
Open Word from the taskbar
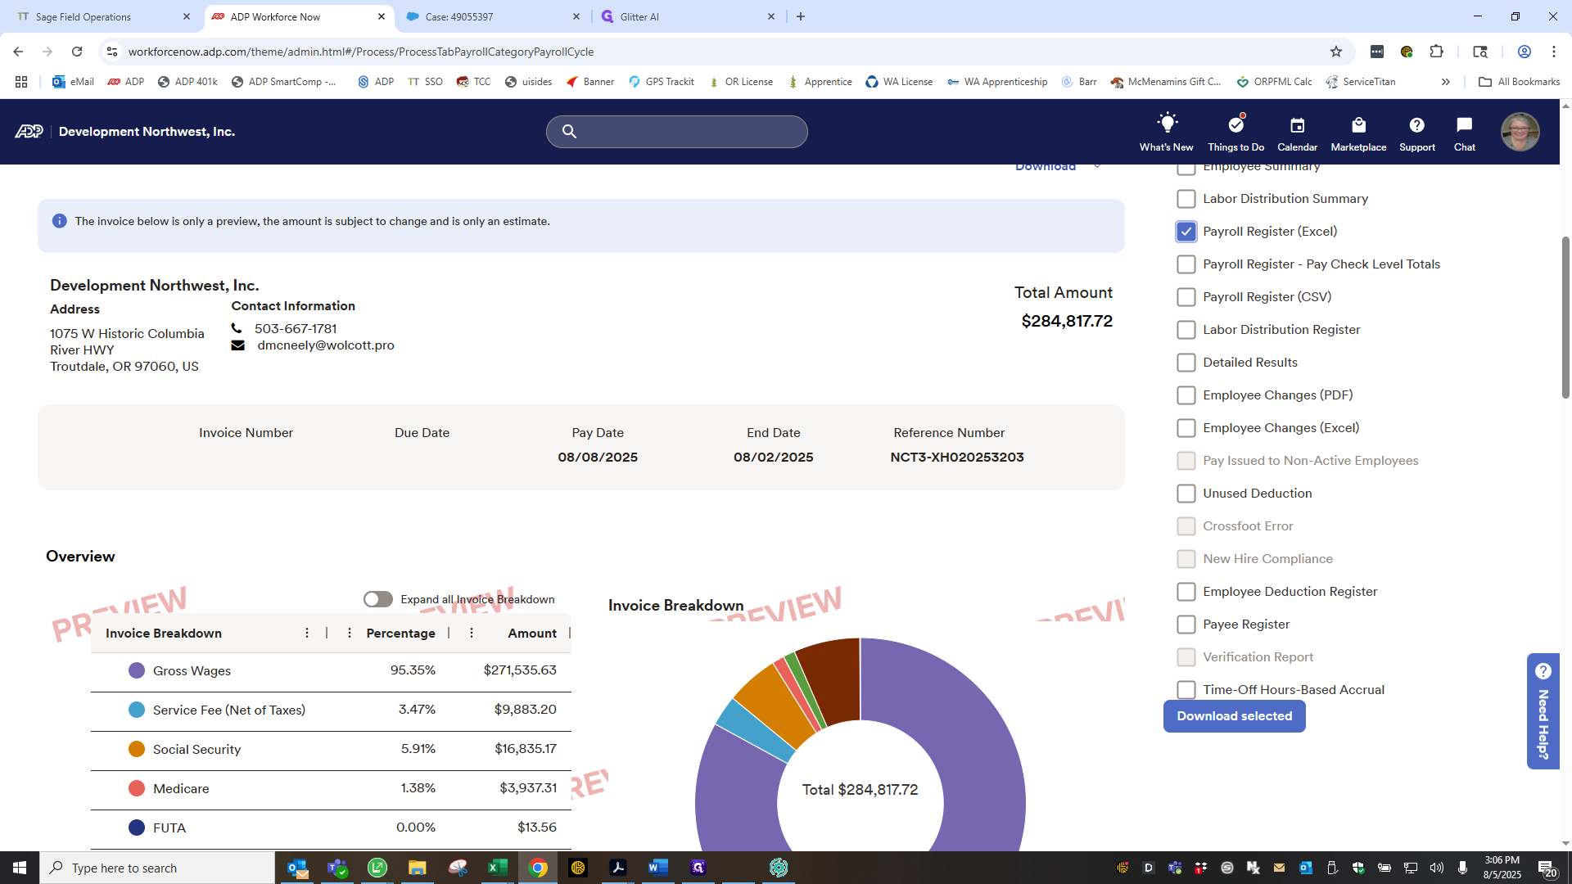pos(657,868)
